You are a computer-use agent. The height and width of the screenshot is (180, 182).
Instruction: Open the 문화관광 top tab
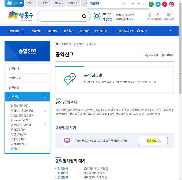click(x=73, y=3)
